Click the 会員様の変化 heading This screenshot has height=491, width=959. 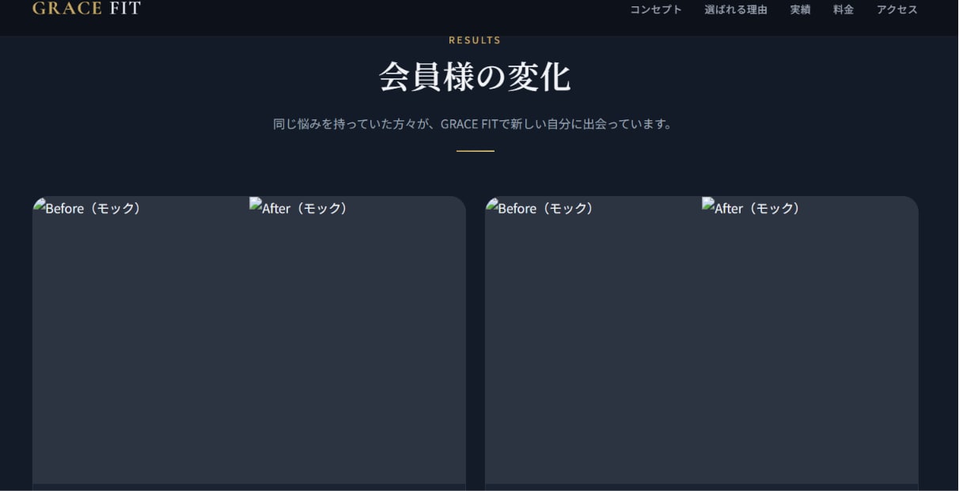pos(475,77)
